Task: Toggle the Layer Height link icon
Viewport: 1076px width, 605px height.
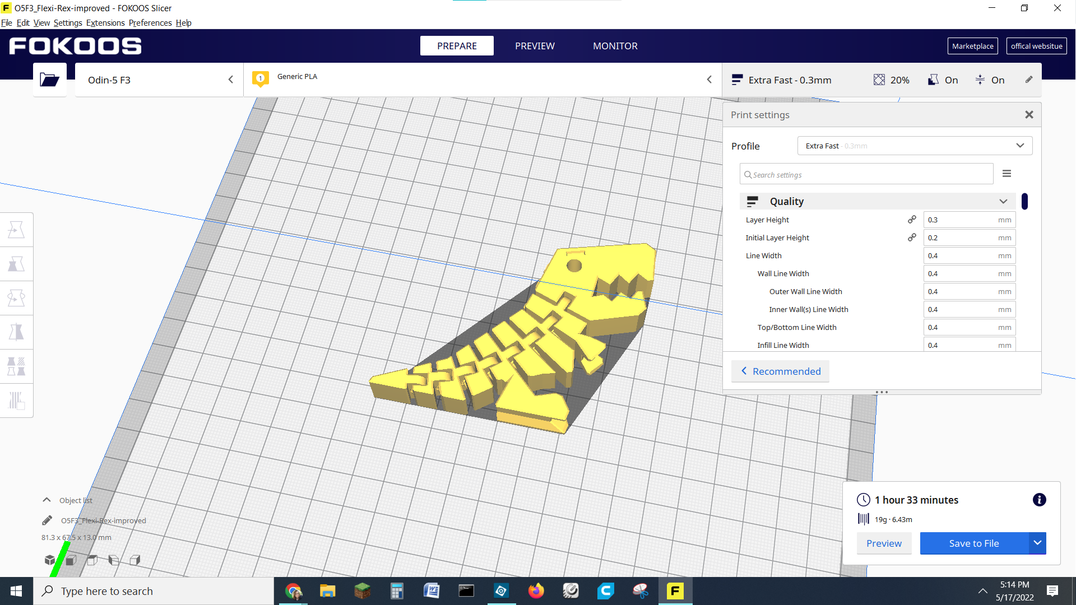Action: [x=912, y=220]
